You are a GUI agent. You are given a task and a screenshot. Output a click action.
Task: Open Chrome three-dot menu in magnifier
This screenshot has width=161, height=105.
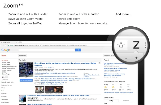coord(146,45)
